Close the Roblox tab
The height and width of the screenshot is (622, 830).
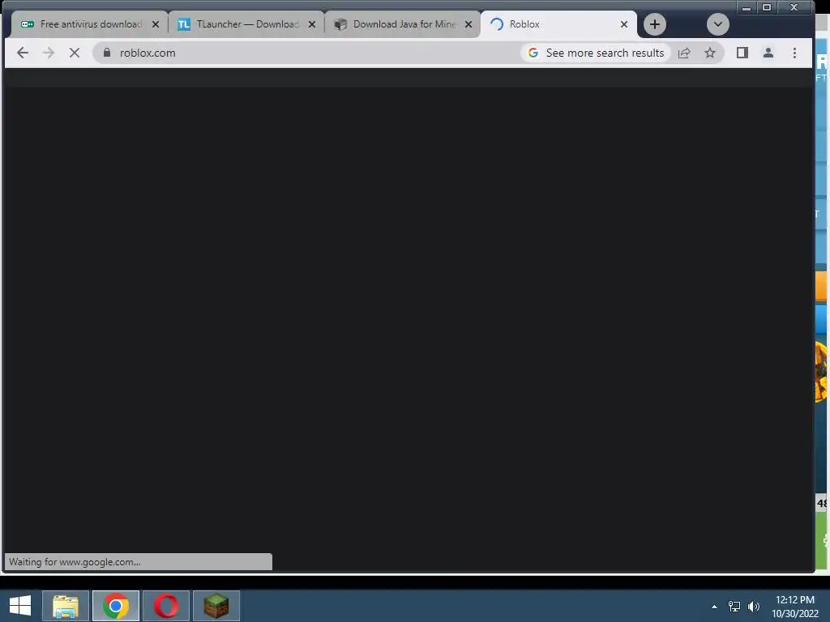pos(624,24)
